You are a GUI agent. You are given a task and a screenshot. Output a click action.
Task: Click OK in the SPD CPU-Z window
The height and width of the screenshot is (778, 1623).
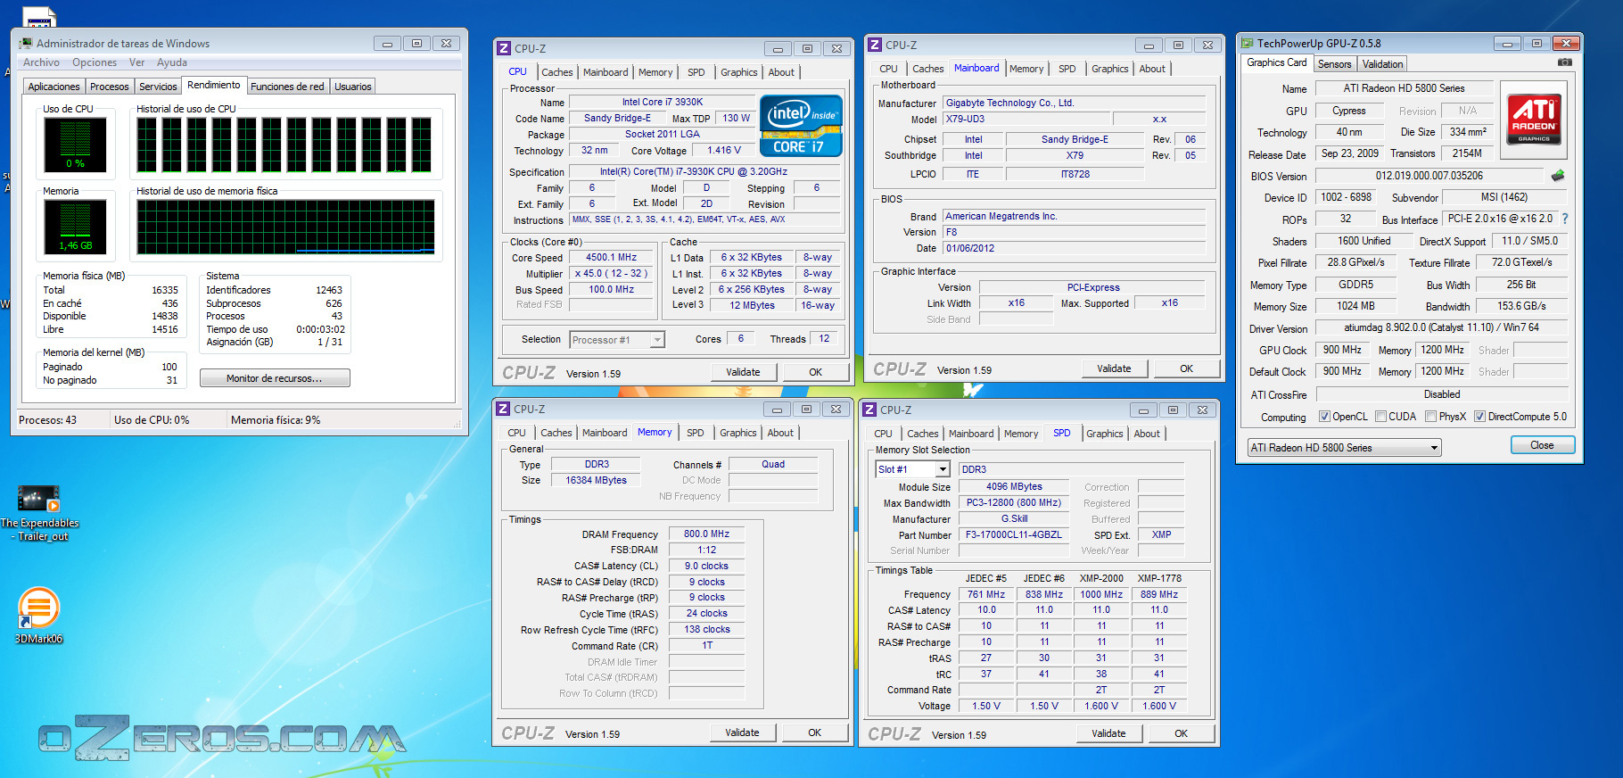[x=1181, y=733]
